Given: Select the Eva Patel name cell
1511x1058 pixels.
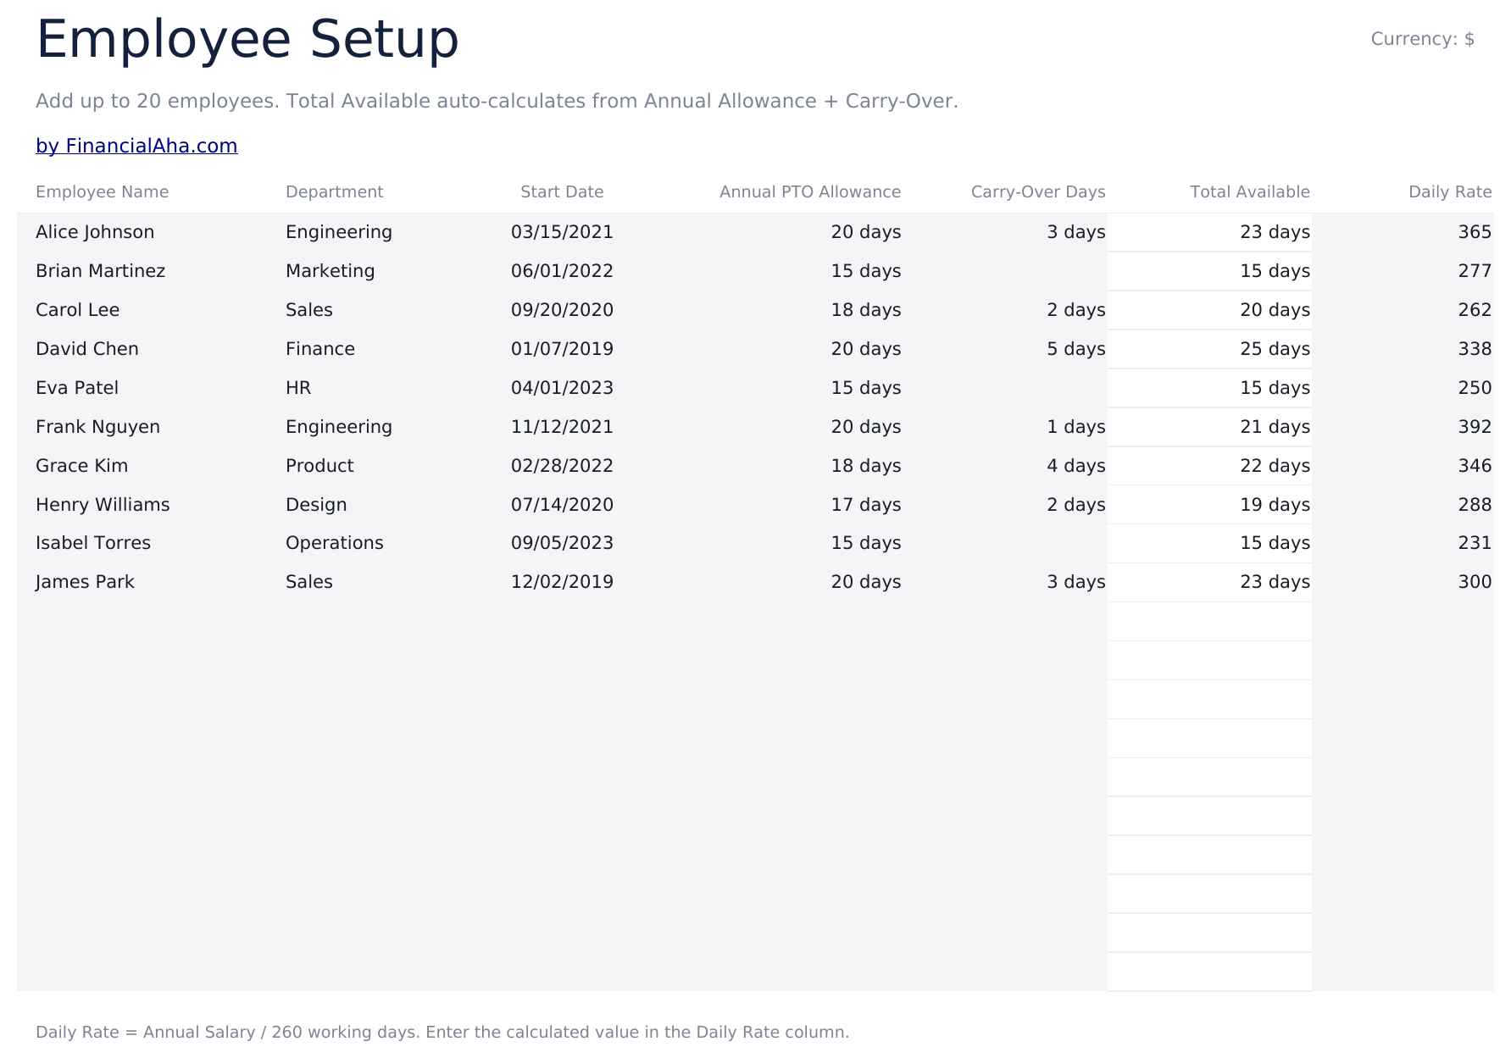Looking at the screenshot, I should click(x=77, y=388).
